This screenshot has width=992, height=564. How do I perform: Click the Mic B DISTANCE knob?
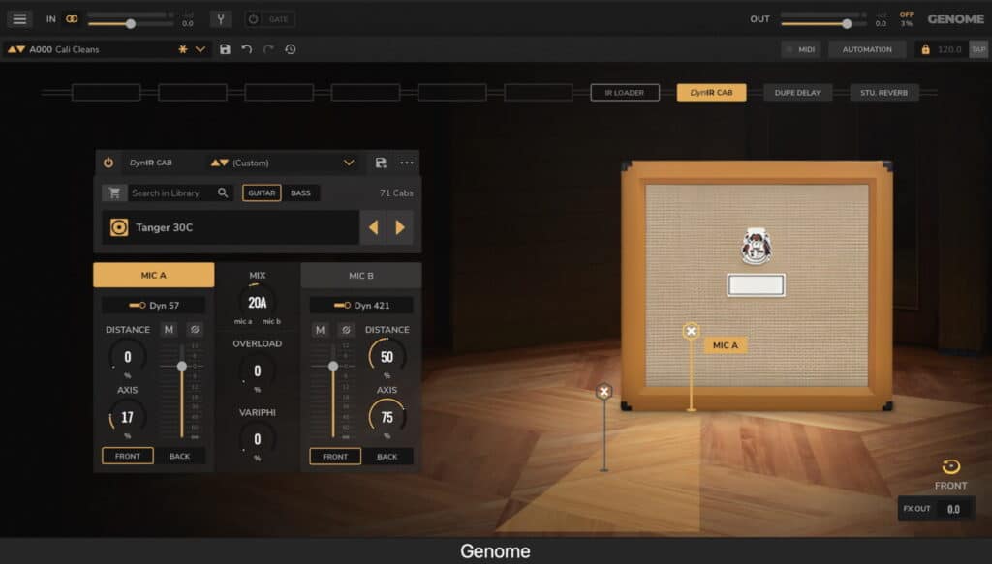pos(387,357)
